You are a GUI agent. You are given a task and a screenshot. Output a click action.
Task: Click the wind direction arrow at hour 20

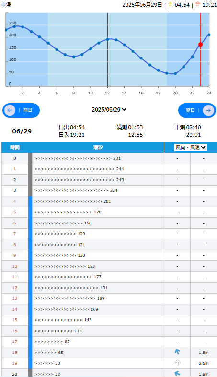[x=177, y=373]
